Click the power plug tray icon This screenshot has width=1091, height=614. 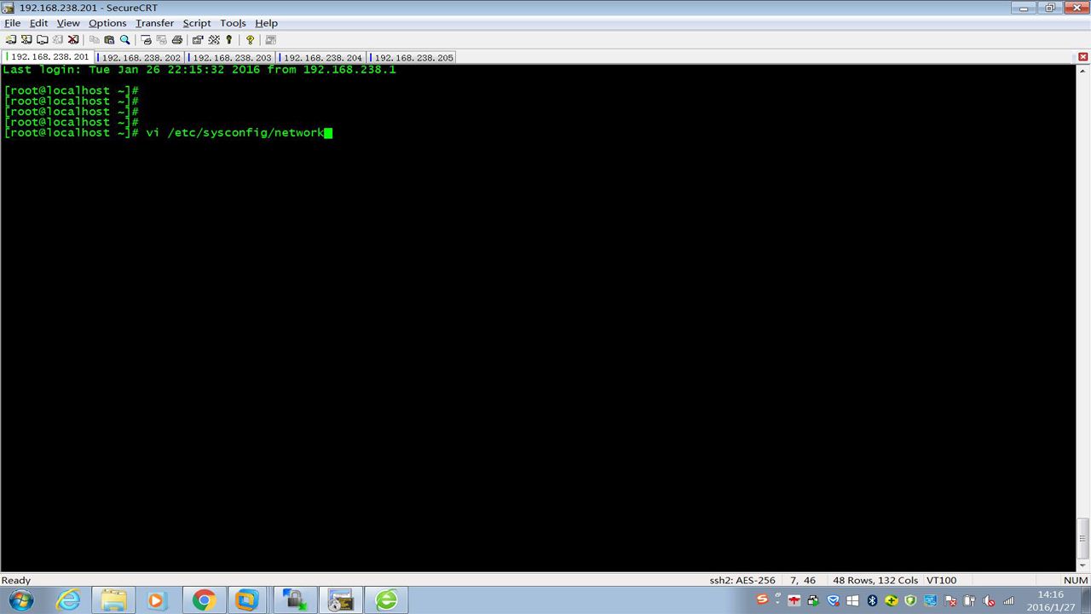(969, 600)
